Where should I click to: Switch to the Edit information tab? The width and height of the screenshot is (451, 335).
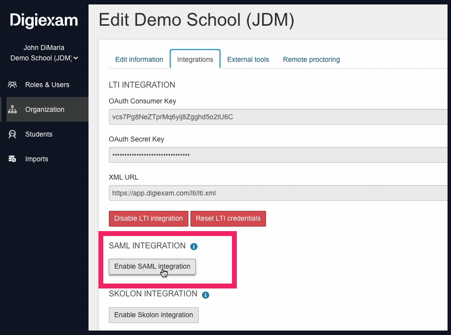(x=139, y=59)
